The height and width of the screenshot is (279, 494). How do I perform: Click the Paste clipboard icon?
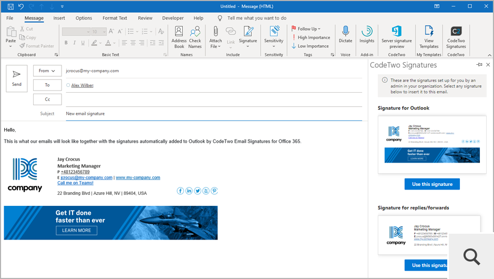click(x=11, y=32)
